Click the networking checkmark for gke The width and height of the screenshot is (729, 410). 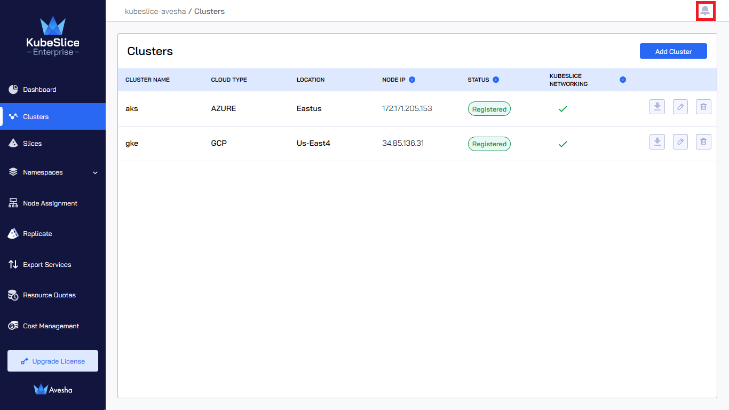tap(562, 144)
